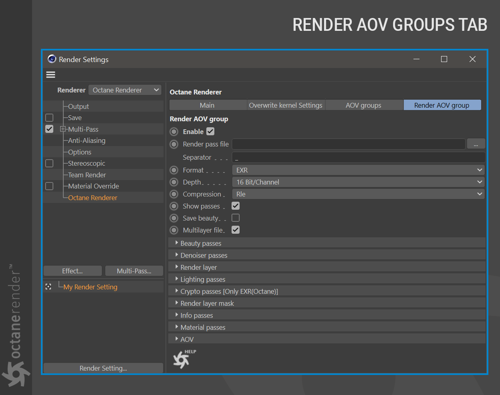Check the Save beauty checkbox
Image resolution: width=500 pixels, height=395 pixels.
tap(236, 218)
